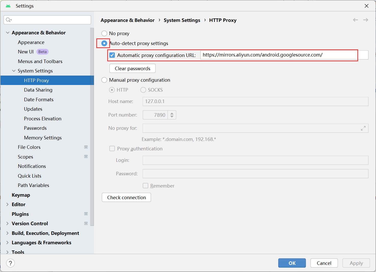The width and height of the screenshot is (376, 272).
Task: Choose the SOCKS proxy type radio
Action: [143, 90]
